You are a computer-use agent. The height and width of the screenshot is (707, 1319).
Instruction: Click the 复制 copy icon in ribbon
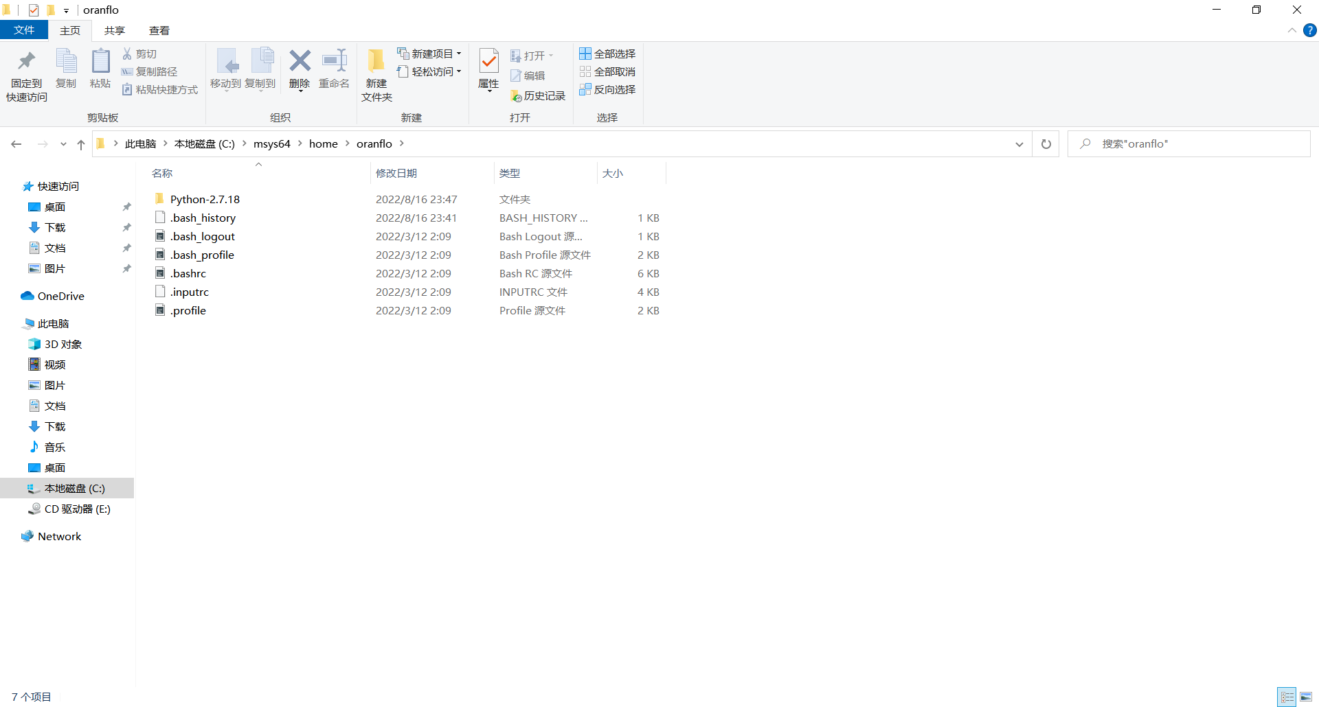(x=66, y=61)
